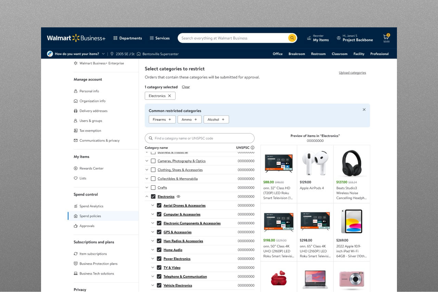Open the shopping cart icon
438x292 pixels.
[x=386, y=37]
